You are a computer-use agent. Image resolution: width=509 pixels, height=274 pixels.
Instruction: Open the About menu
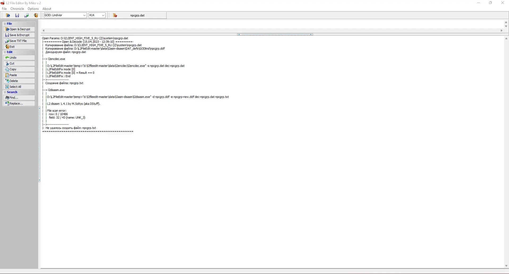(x=47, y=9)
